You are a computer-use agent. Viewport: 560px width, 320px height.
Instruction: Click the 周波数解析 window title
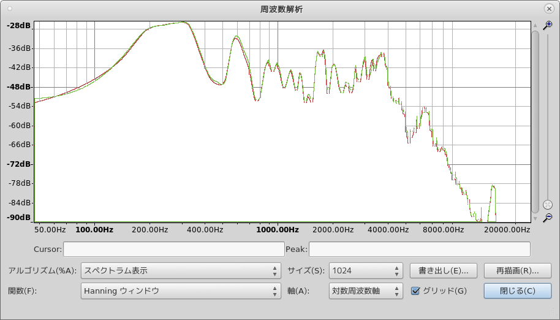click(281, 9)
